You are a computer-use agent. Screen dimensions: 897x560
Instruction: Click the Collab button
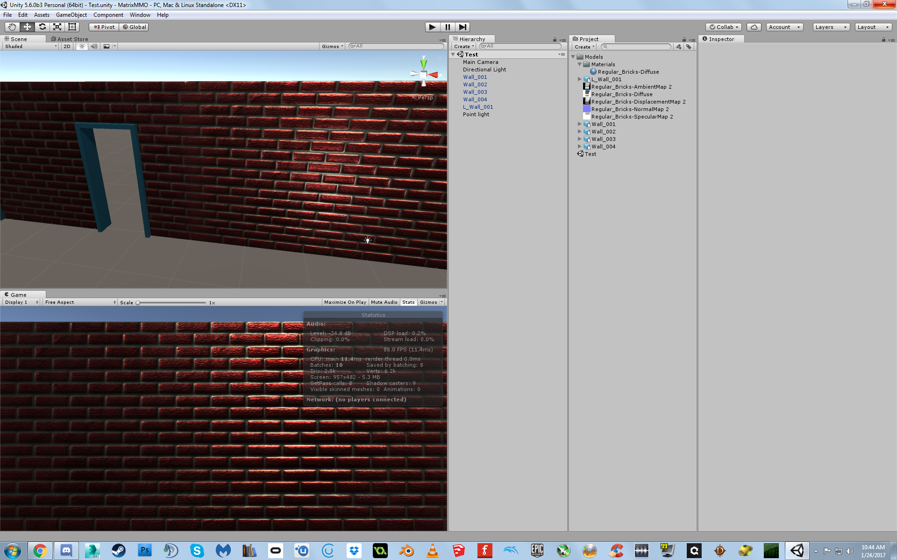pyautogui.click(x=724, y=27)
